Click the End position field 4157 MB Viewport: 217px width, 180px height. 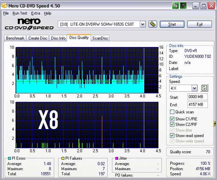197,104
